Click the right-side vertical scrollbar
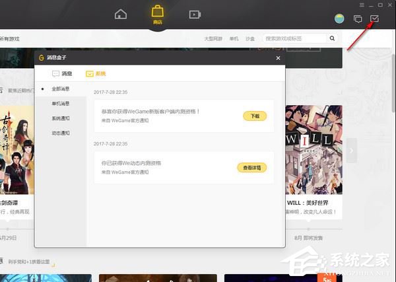 click(393, 83)
